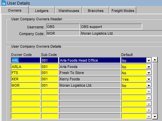
Task: Click the sub code 001 for FTS
Action: tap(50, 73)
